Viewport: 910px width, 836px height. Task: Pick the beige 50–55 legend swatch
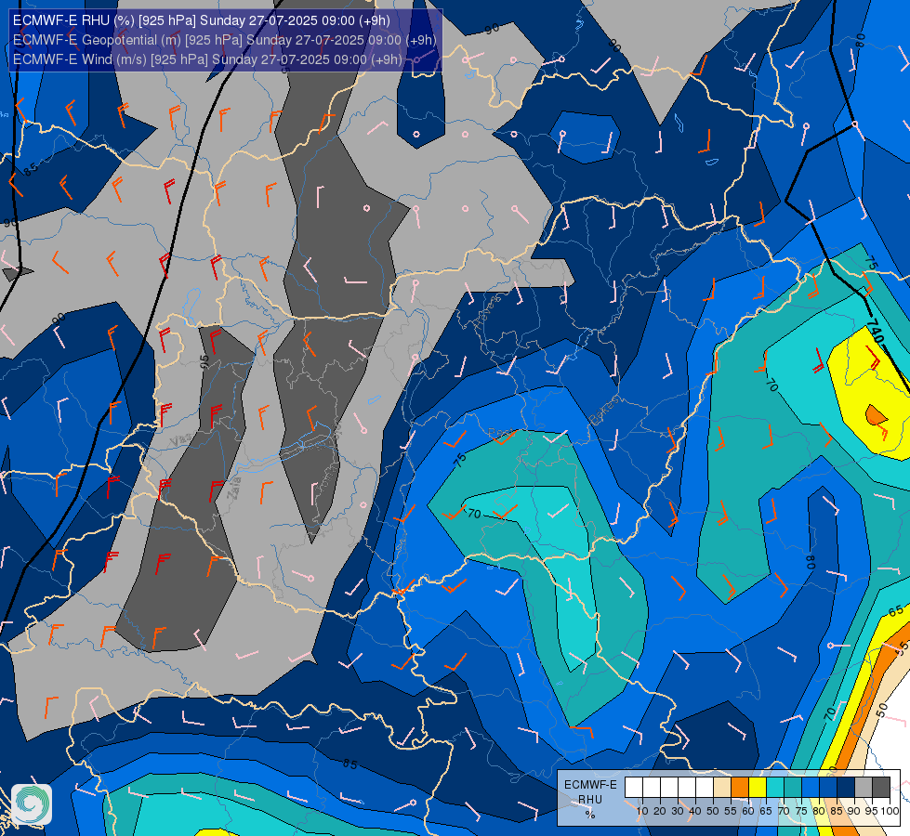click(722, 788)
